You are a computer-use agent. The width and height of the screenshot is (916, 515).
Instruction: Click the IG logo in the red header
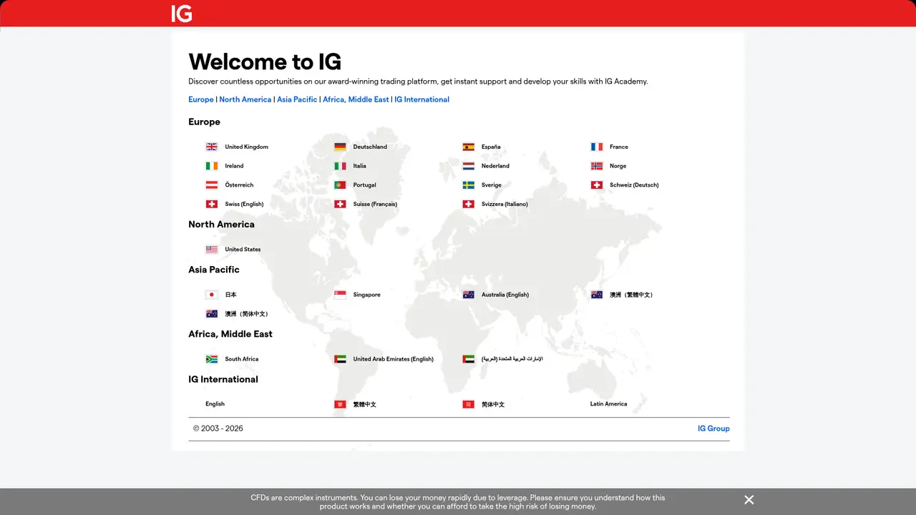182,14
